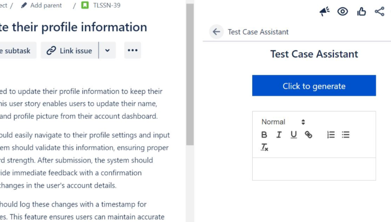This screenshot has width=391, height=222.
Task: Click the thumbs up vote icon
Action: coord(361,12)
